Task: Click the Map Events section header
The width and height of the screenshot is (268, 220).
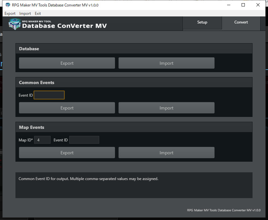Action: pyautogui.click(x=31, y=127)
